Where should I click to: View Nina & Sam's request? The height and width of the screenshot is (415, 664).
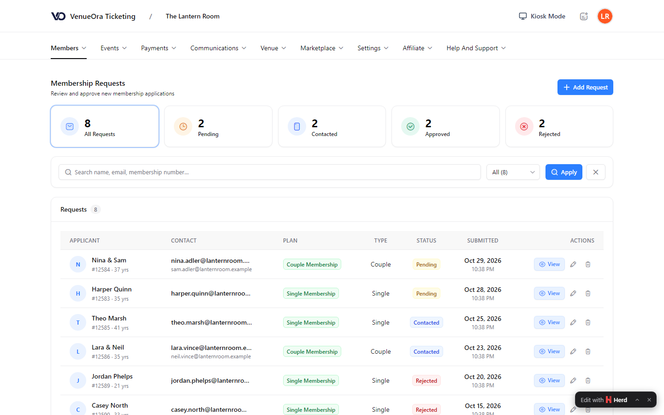pyautogui.click(x=549, y=264)
